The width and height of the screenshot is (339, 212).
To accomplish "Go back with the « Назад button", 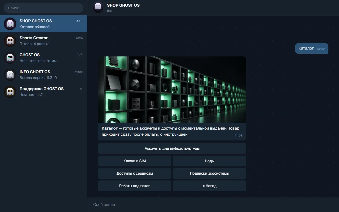I will [209, 186].
